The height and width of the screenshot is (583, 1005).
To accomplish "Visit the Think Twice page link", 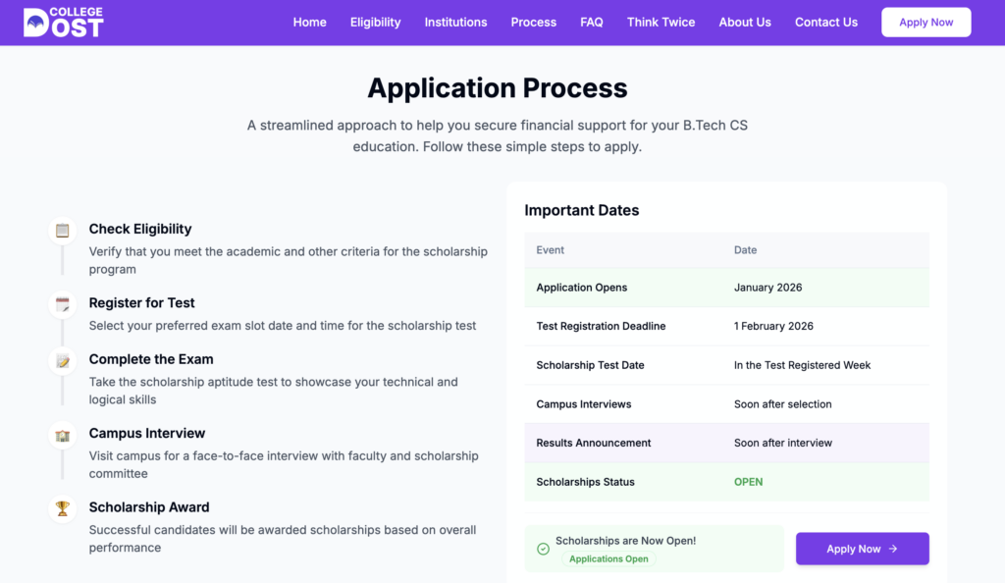I will point(661,23).
